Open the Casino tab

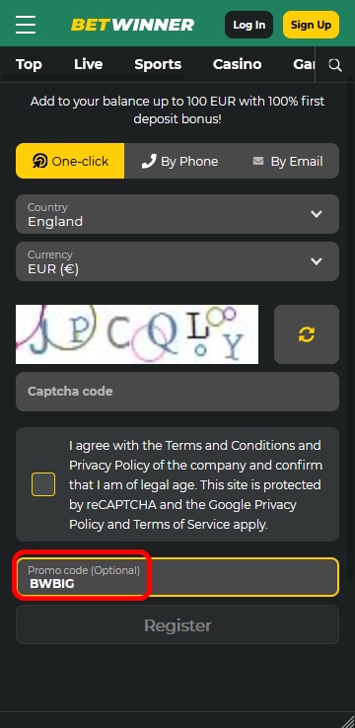[x=237, y=64]
